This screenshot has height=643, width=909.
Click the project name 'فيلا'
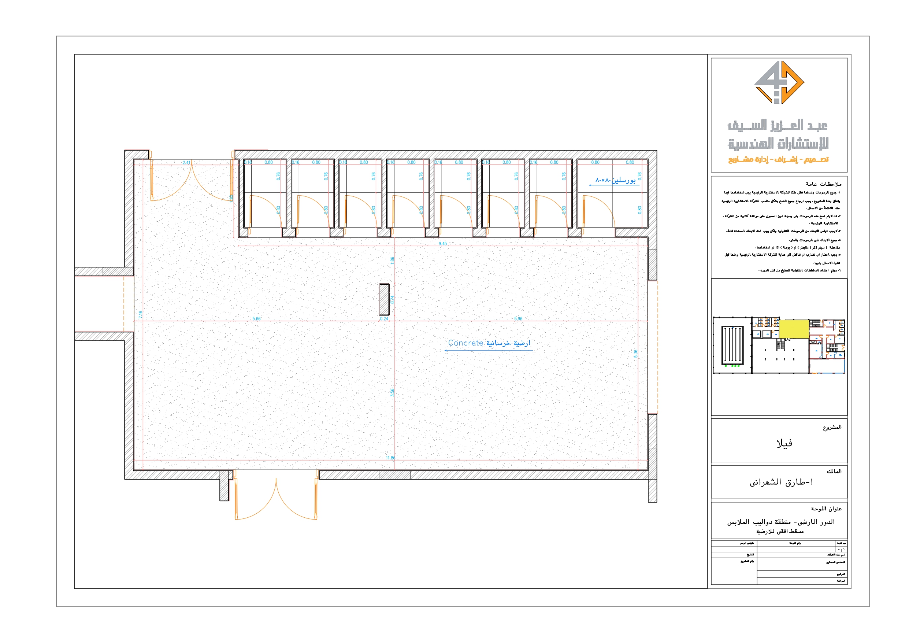[784, 443]
